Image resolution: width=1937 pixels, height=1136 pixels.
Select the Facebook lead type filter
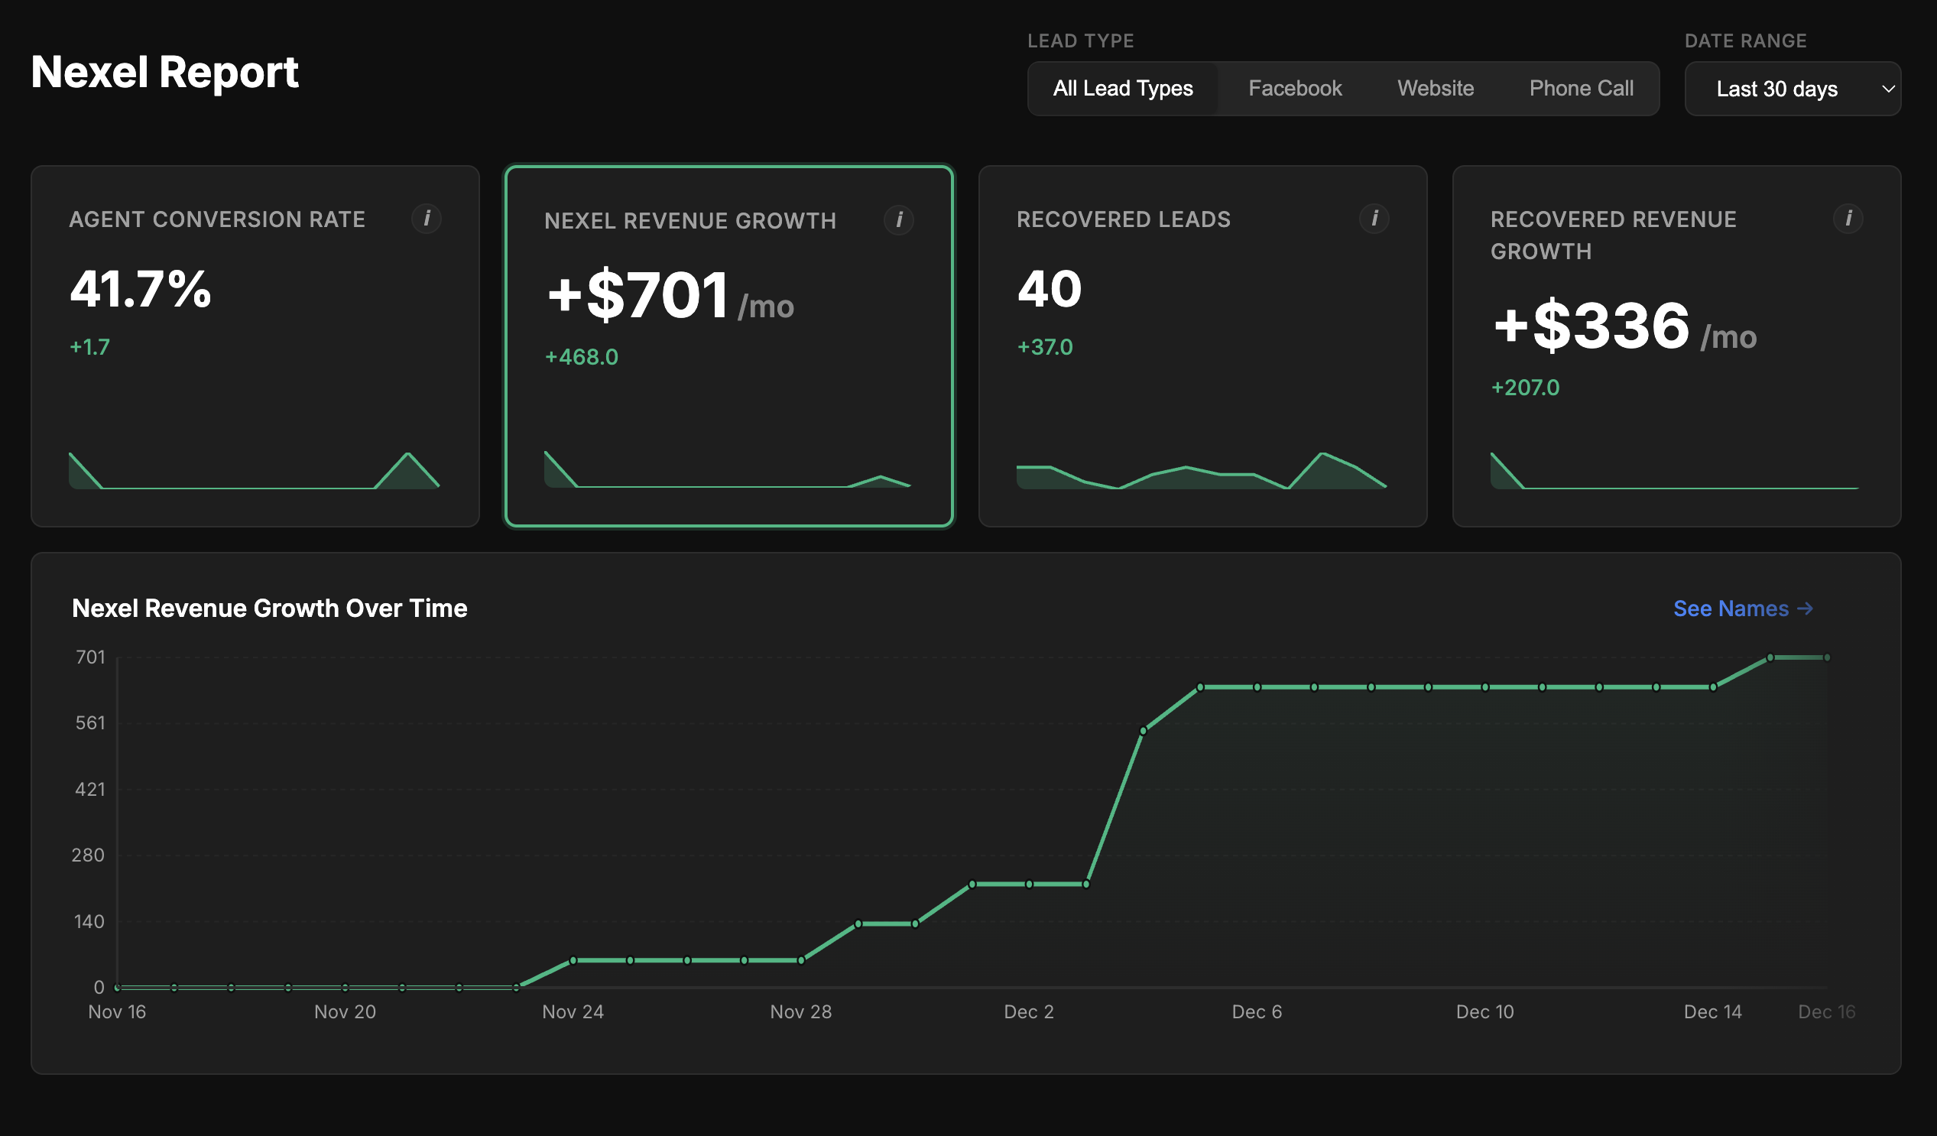pos(1295,88)
